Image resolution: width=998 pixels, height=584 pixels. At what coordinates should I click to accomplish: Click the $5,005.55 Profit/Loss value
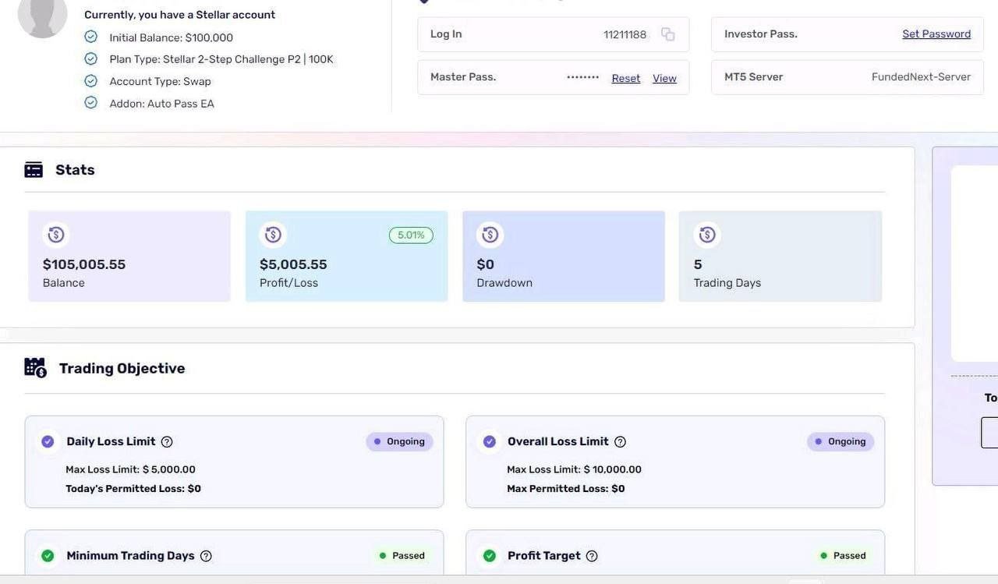[x=293, y=264]
